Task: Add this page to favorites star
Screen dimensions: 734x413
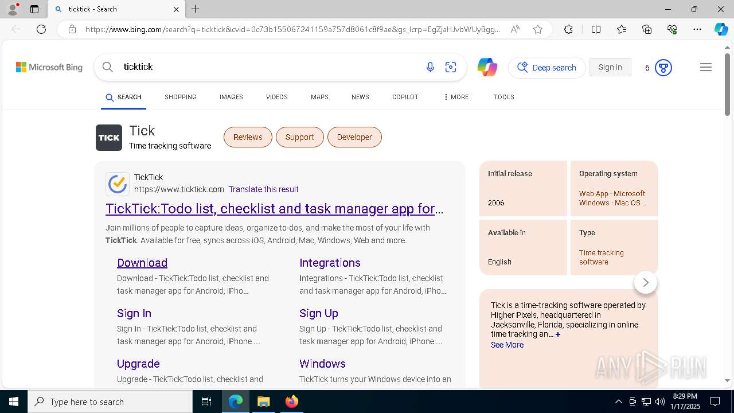Action: pyautogui.click(x=538, y=29)
